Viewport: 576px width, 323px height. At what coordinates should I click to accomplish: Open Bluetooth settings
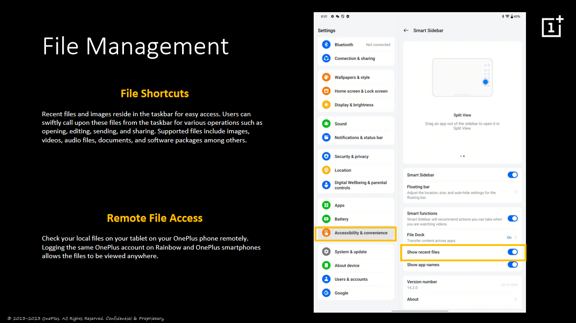pos(356,45)
